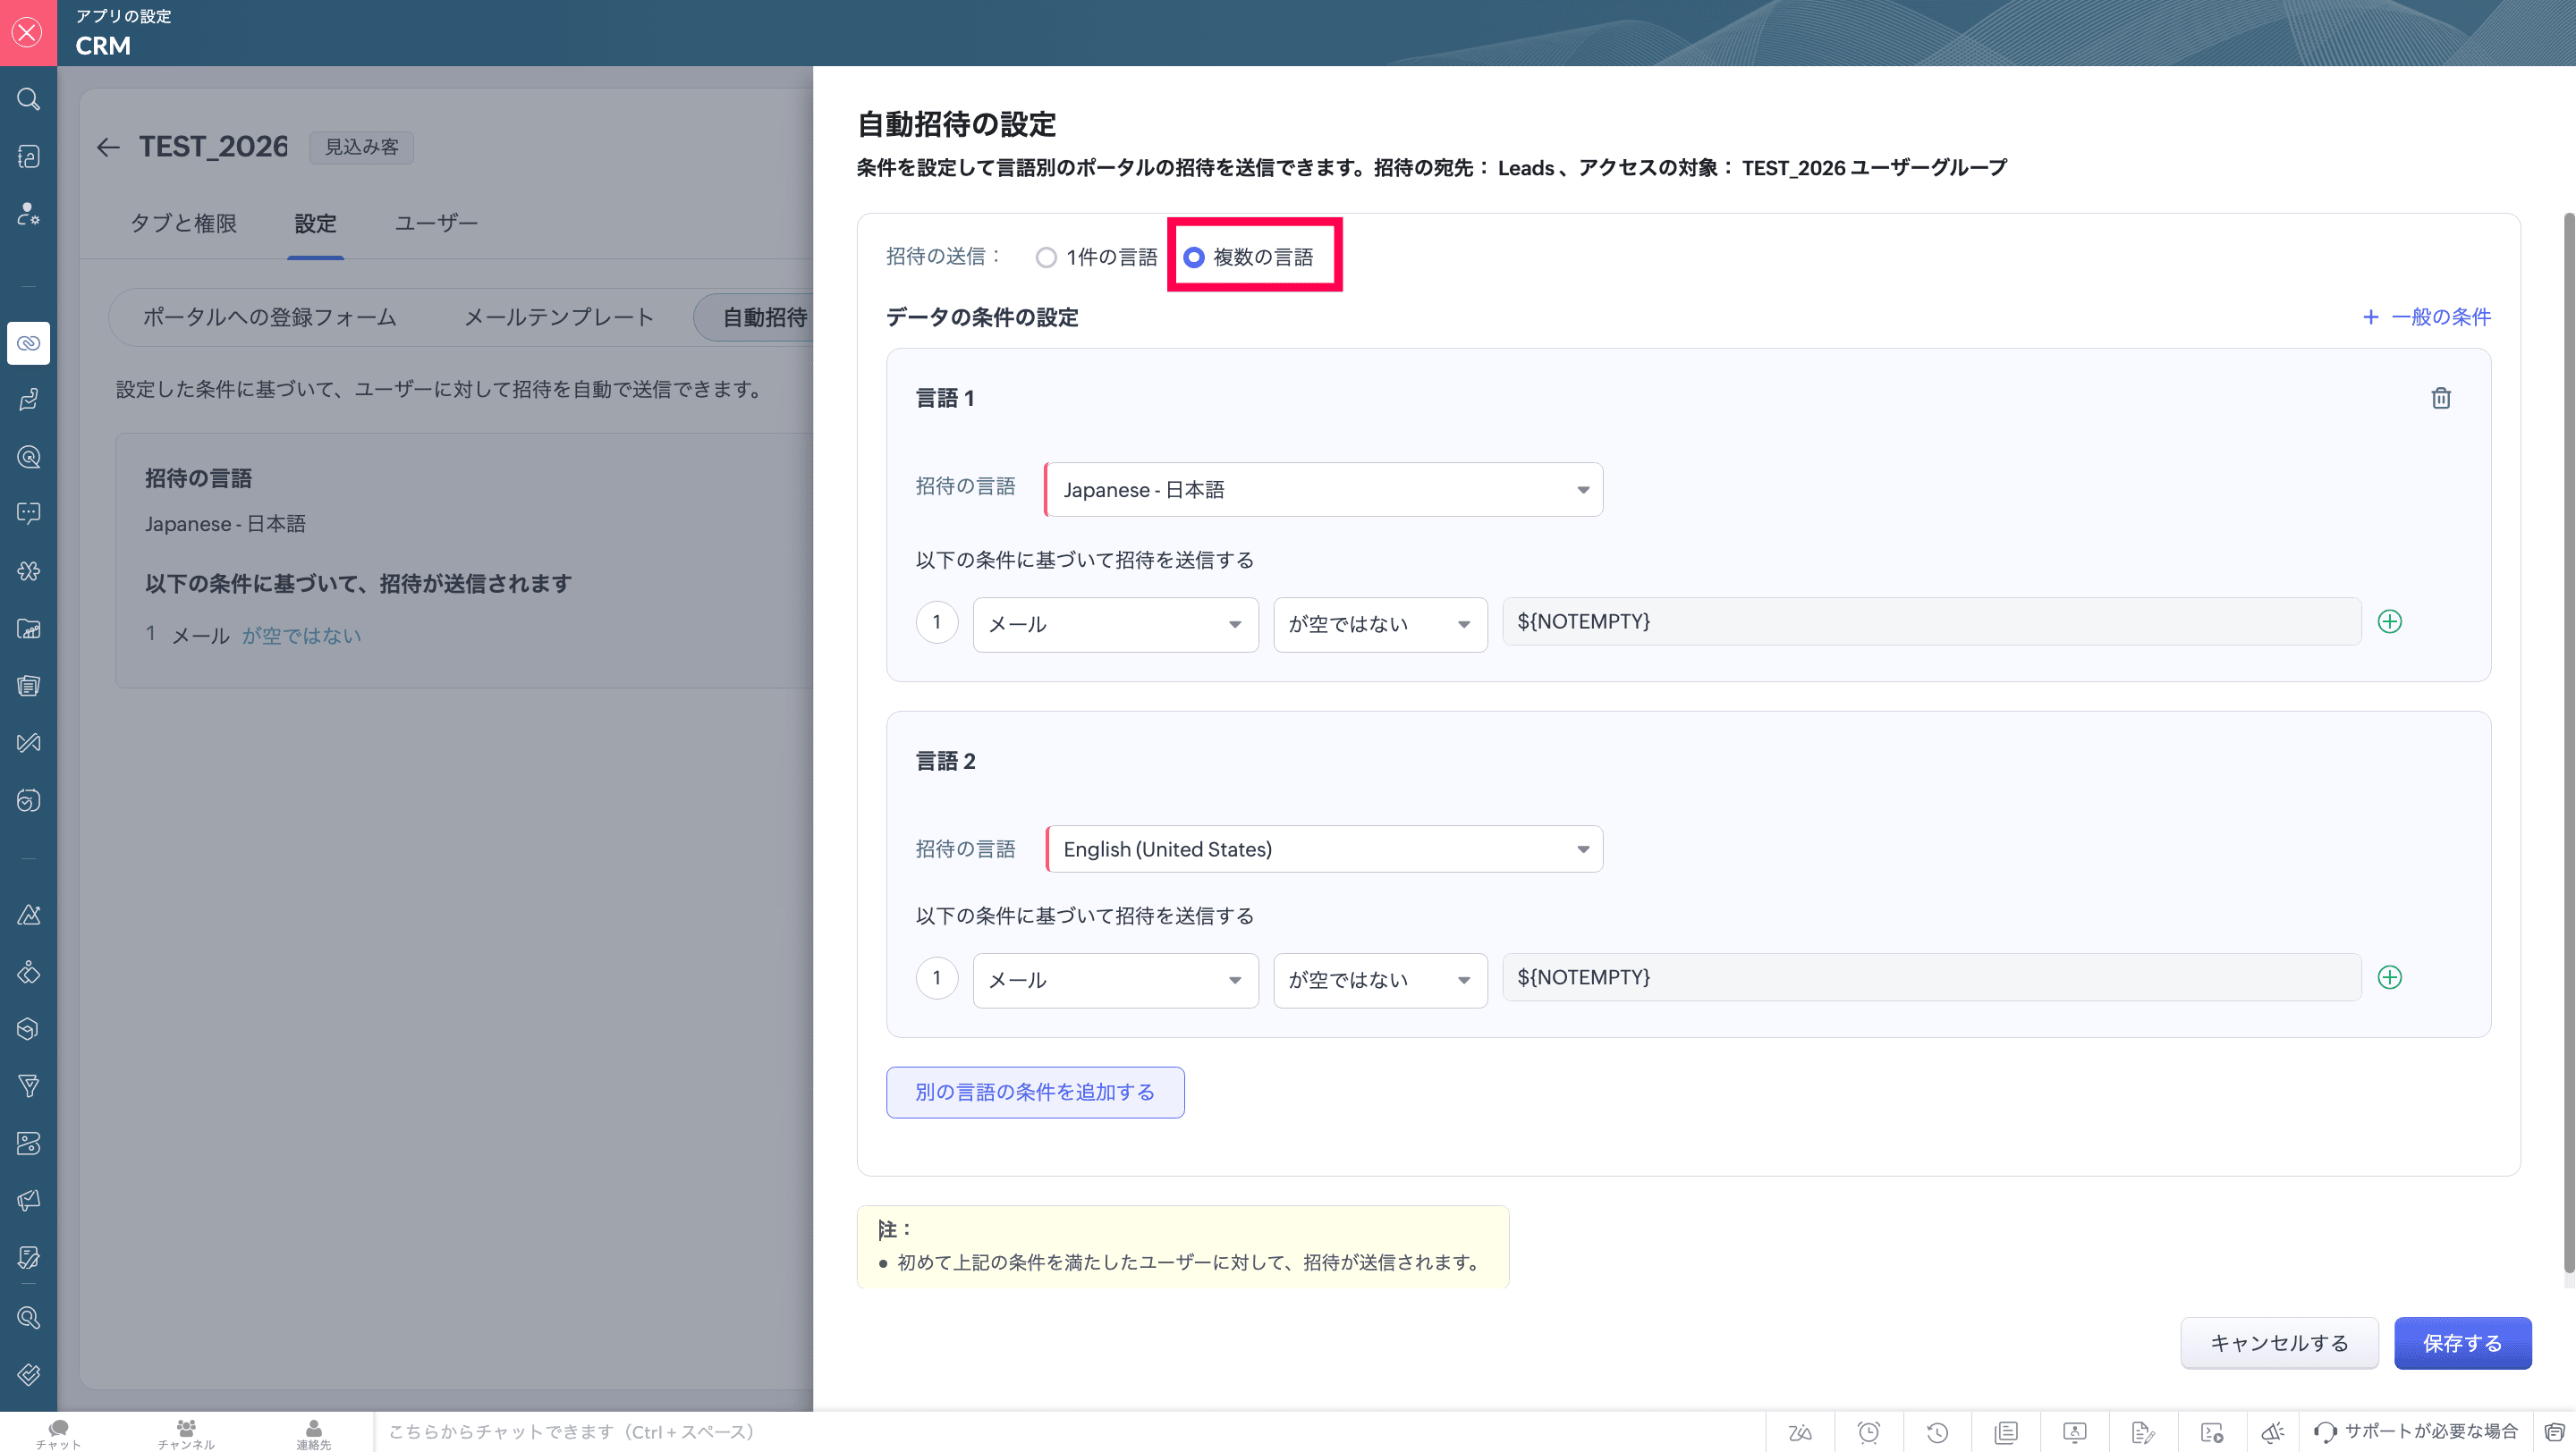Delete the Language 1 condition with the trash icon
2576x1452 pixels.
[2440, 398]
